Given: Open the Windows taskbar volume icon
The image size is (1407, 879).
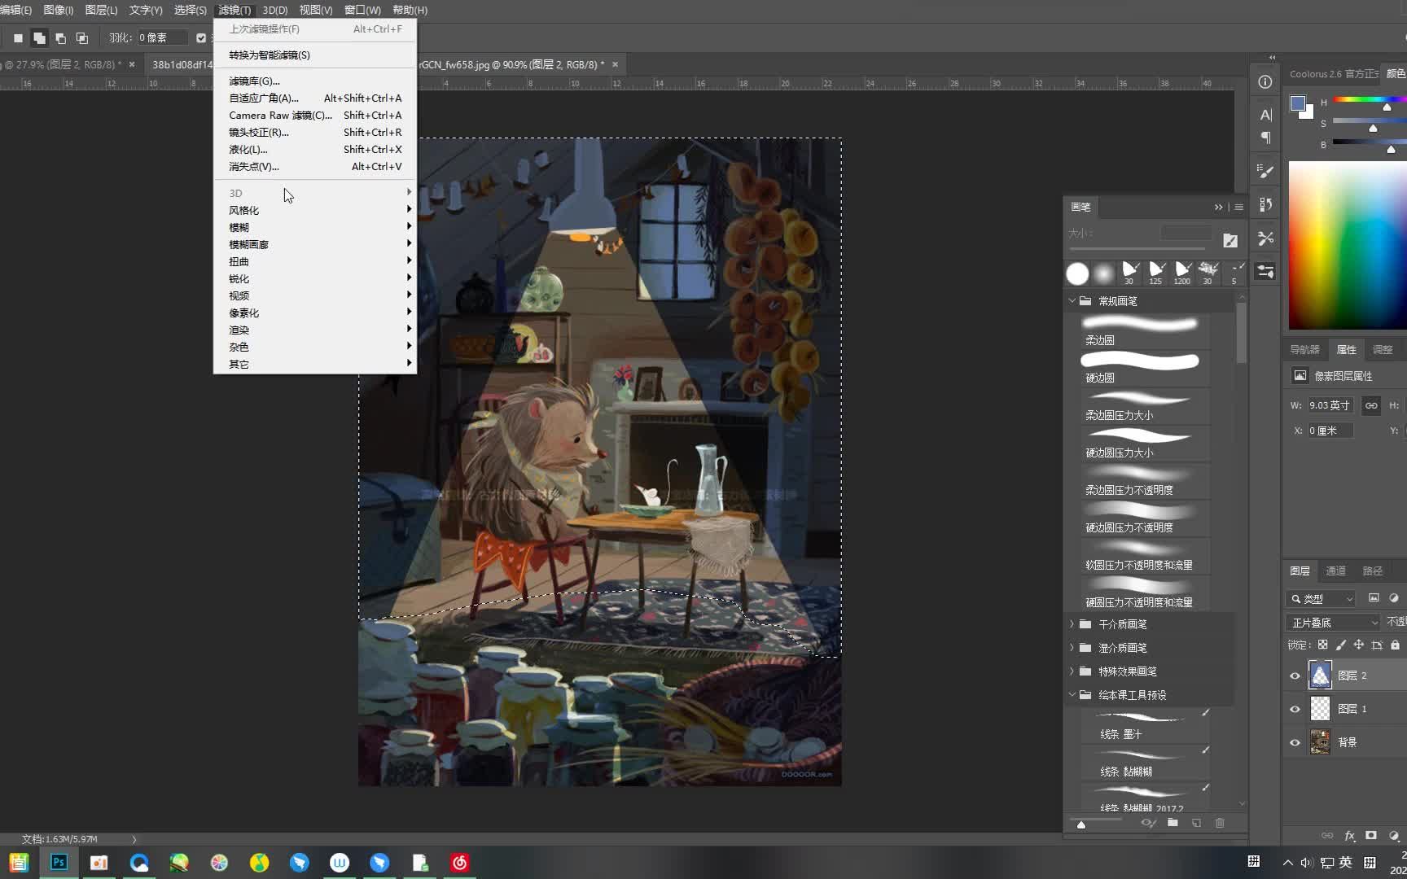Looking at the screenshot, I should click(x=1306, y=862).
